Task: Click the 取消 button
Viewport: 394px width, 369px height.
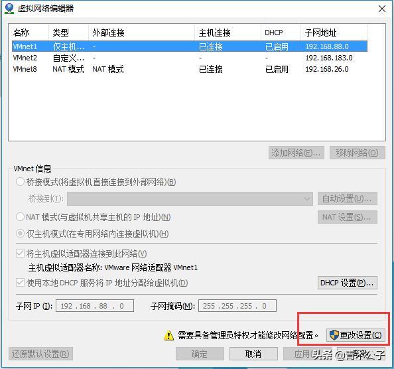Action: [x=253, y=354]
